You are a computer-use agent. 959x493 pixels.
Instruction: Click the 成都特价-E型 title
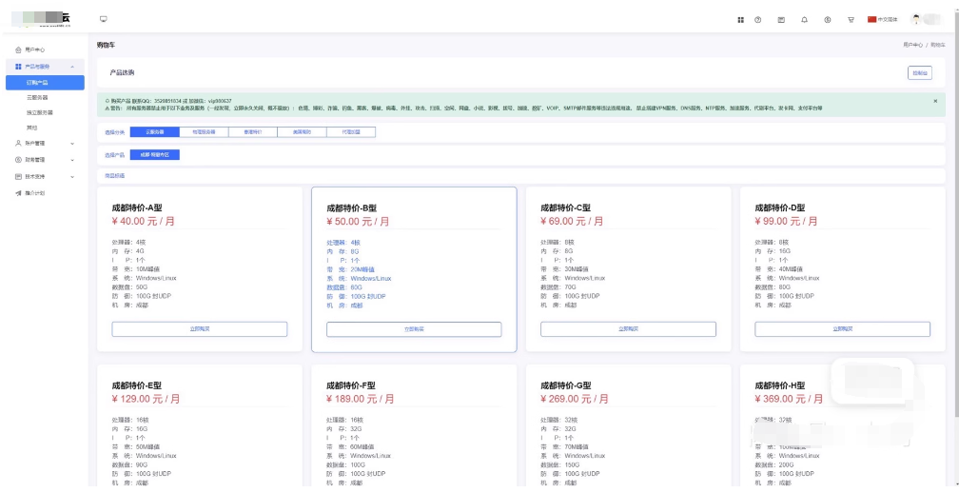pos(137,386)
